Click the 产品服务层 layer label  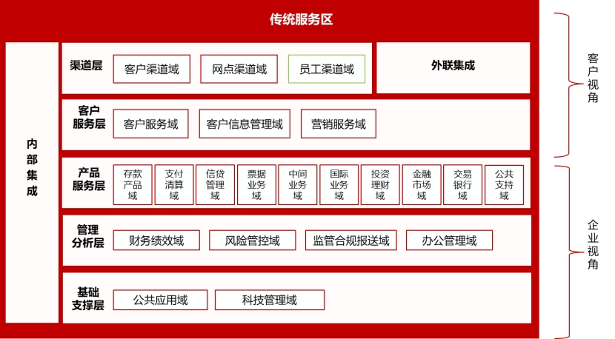pos(89,179)
